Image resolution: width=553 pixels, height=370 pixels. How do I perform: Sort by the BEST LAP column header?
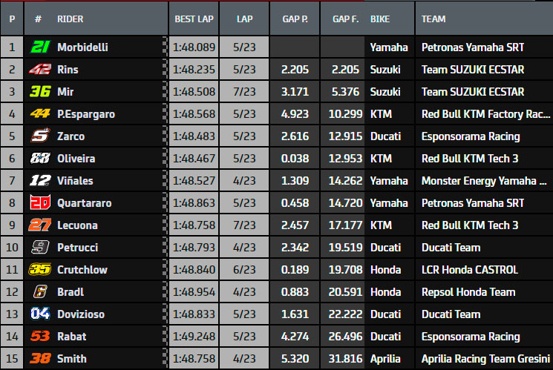coord(194,19)
